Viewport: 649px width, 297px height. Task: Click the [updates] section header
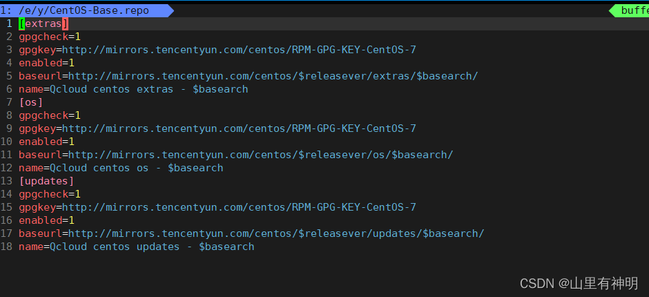(x=46, y=181)
